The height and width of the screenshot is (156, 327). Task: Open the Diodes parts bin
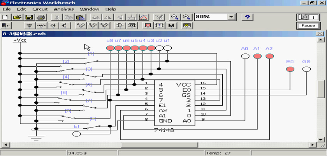click(x=53, y=26)
